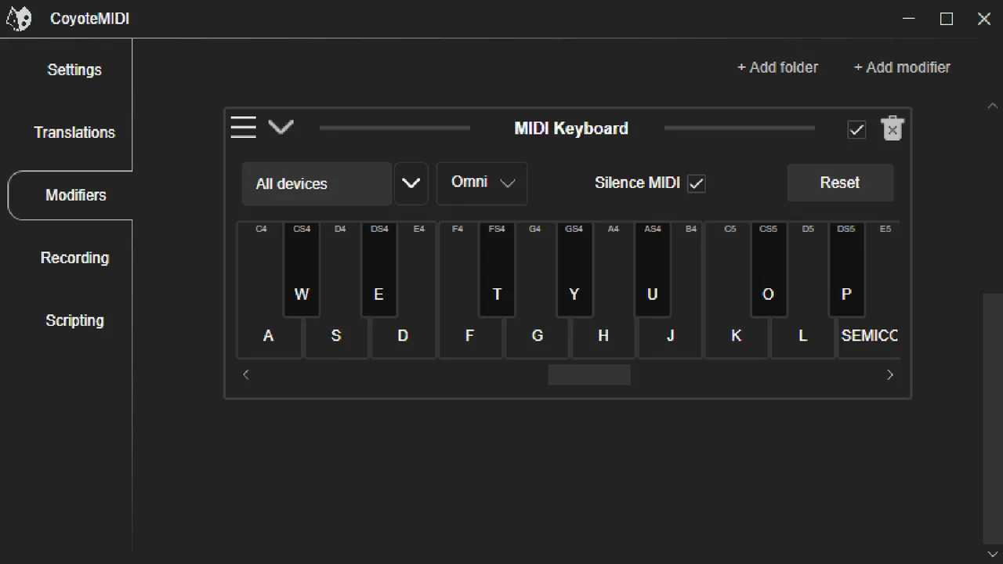Switch to the Recording tab
Image resolution: width=1003 pixels, height=564 pixels.
74,258
